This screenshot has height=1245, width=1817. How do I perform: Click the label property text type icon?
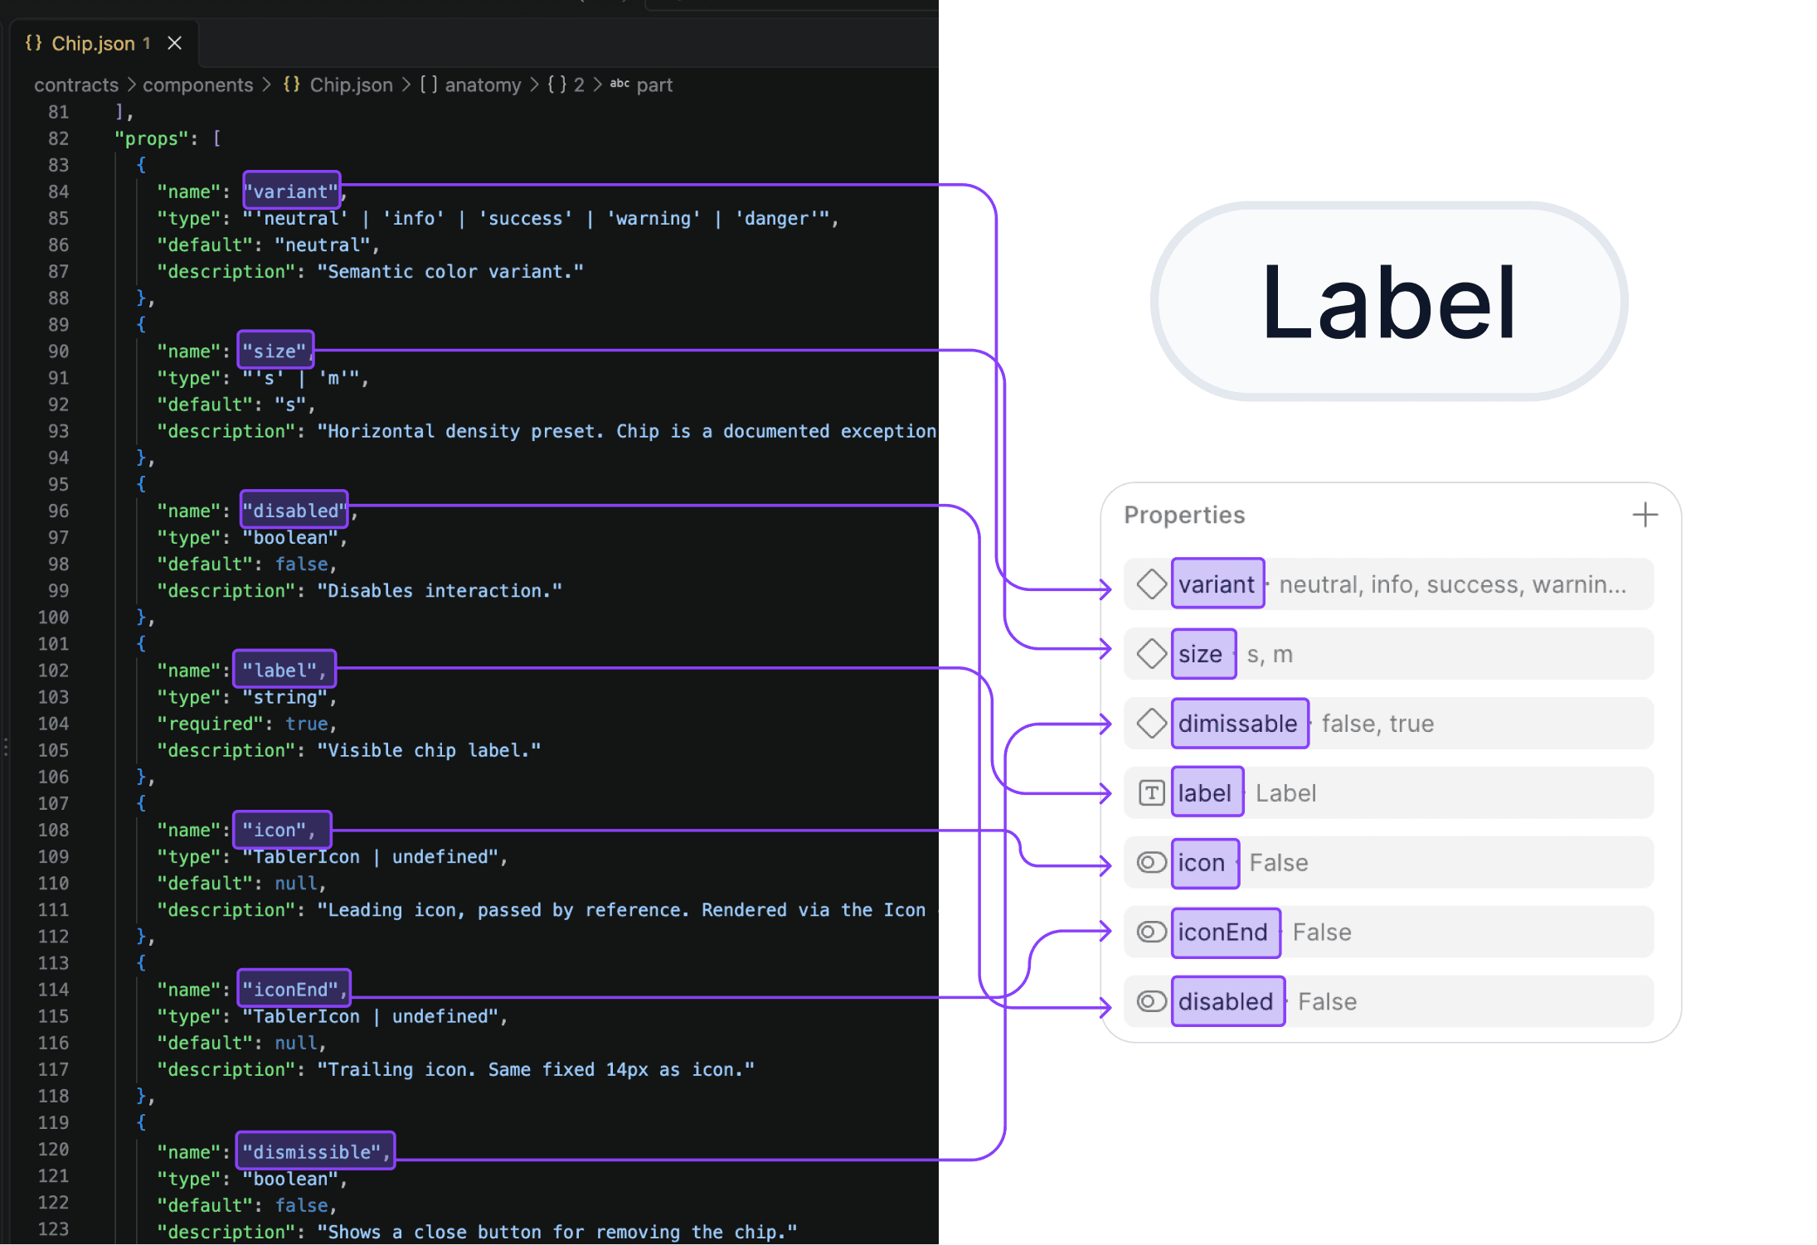tap(1151, 793)
